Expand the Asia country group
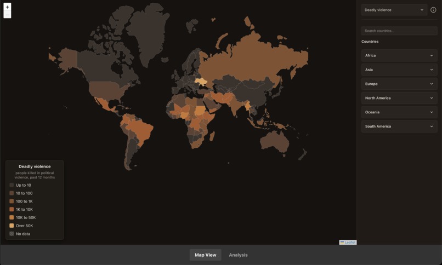Viewport: 442px width, 265px height. [x=399, y=70]
